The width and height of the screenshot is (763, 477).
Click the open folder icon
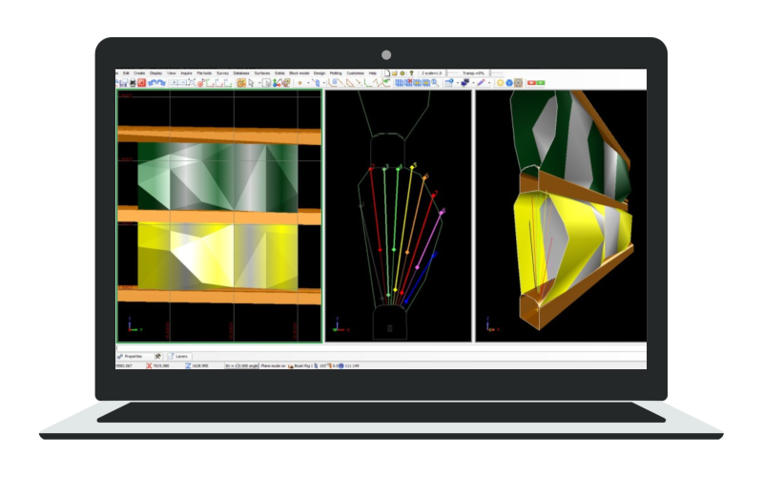pyautogui.click(x=395, y=73)
